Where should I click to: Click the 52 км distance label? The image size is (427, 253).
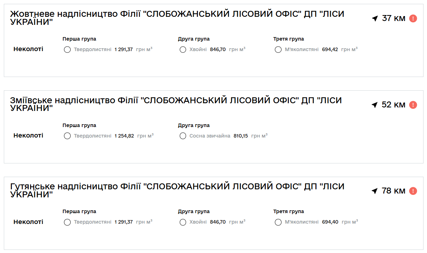coord(393,105)
